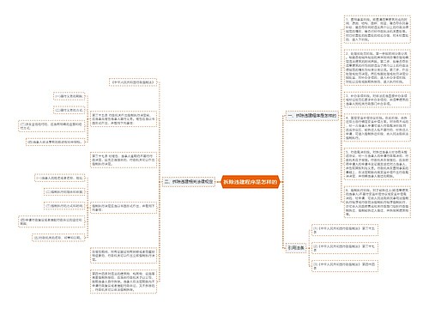Select leaf node (一)履行义务的期限
Screen dimensions: 429x309
pyautogui.click(x=69, y=96)
